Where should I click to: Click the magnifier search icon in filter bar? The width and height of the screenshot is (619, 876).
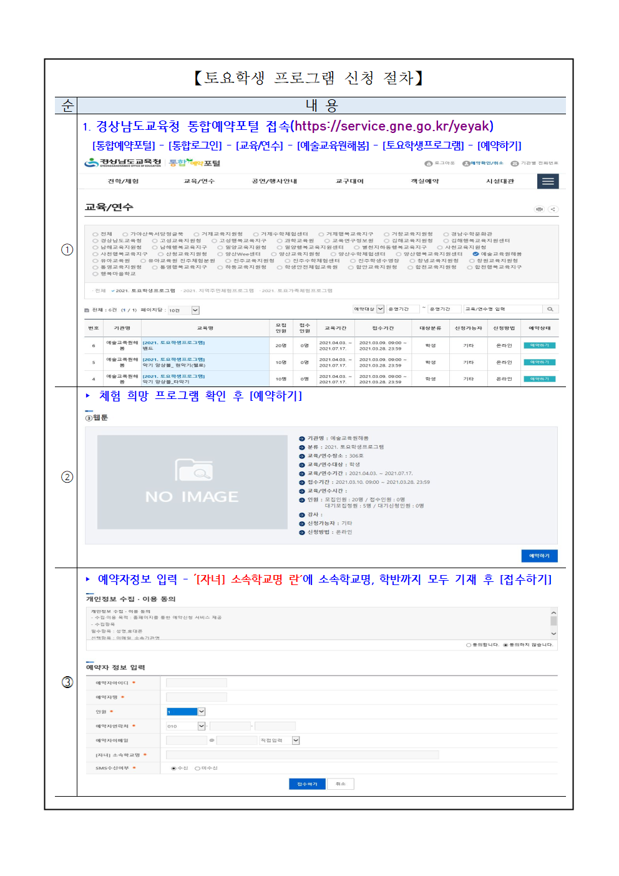[x=550, y=309]
